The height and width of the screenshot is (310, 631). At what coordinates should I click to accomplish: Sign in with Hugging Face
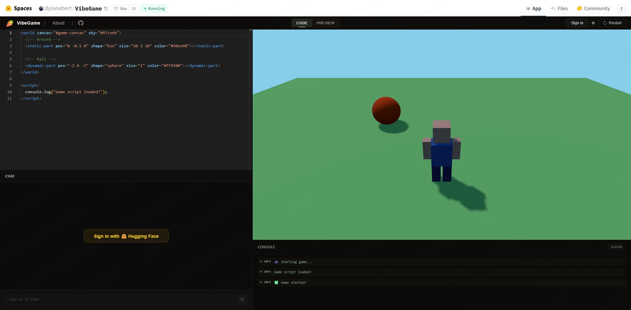(x=126, y=236)
